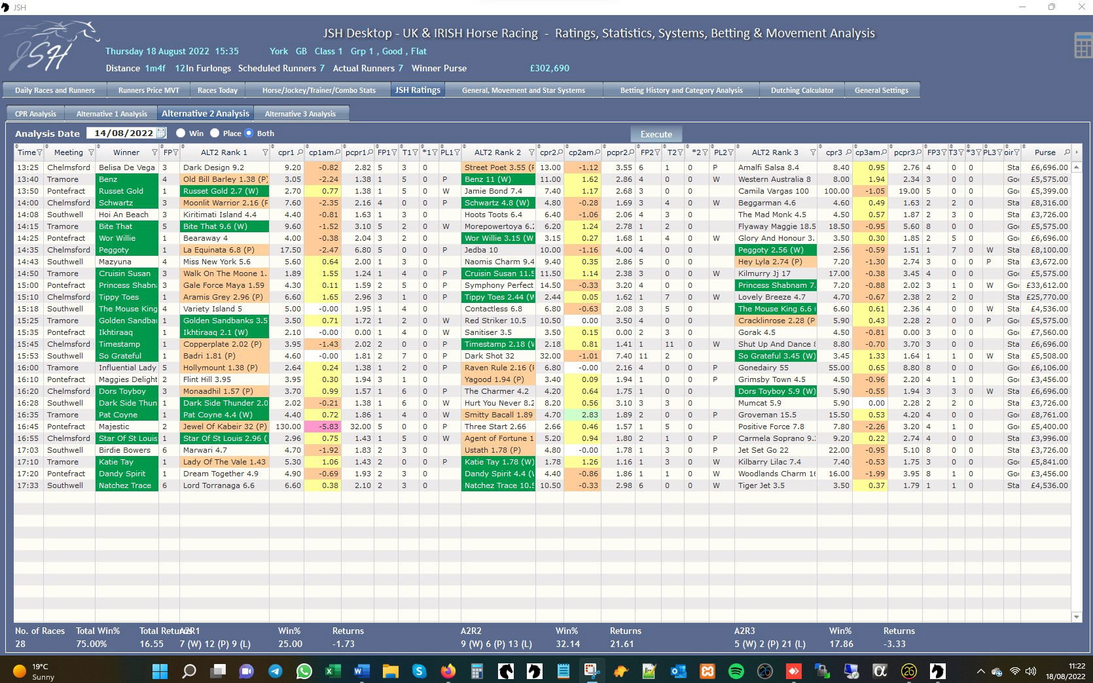This screenshot has width=1093, height=683.
Task: Open General, Movement and Star Systems tab
Action: 524,90
